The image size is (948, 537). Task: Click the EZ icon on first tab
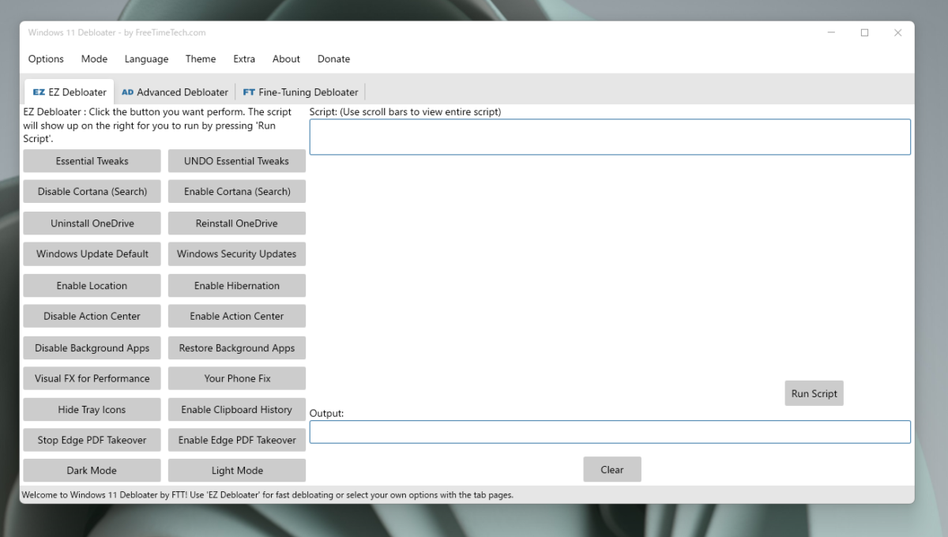[x=39, y=92]
